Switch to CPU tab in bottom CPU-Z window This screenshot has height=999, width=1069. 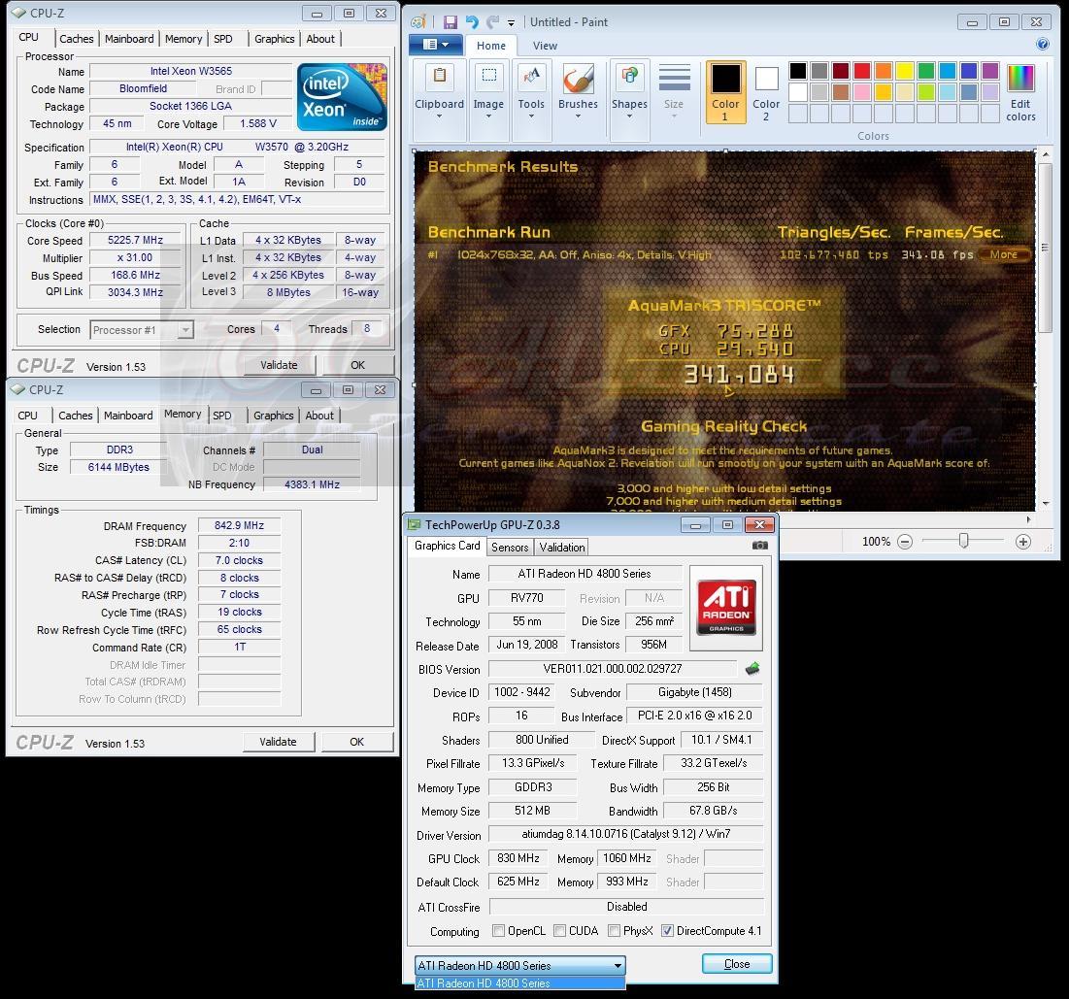[28, 416]
